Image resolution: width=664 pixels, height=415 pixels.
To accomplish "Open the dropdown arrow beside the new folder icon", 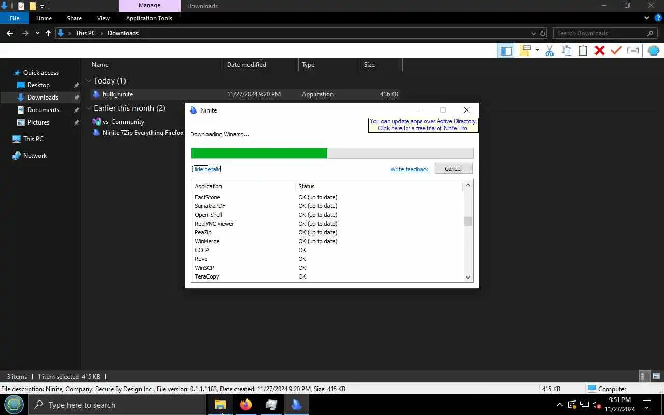I will pos(537,50).
